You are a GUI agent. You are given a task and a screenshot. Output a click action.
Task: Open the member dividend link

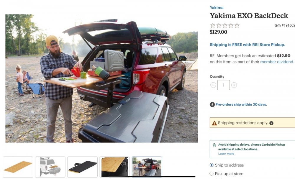pyautogui.click(x=277, y=62)
